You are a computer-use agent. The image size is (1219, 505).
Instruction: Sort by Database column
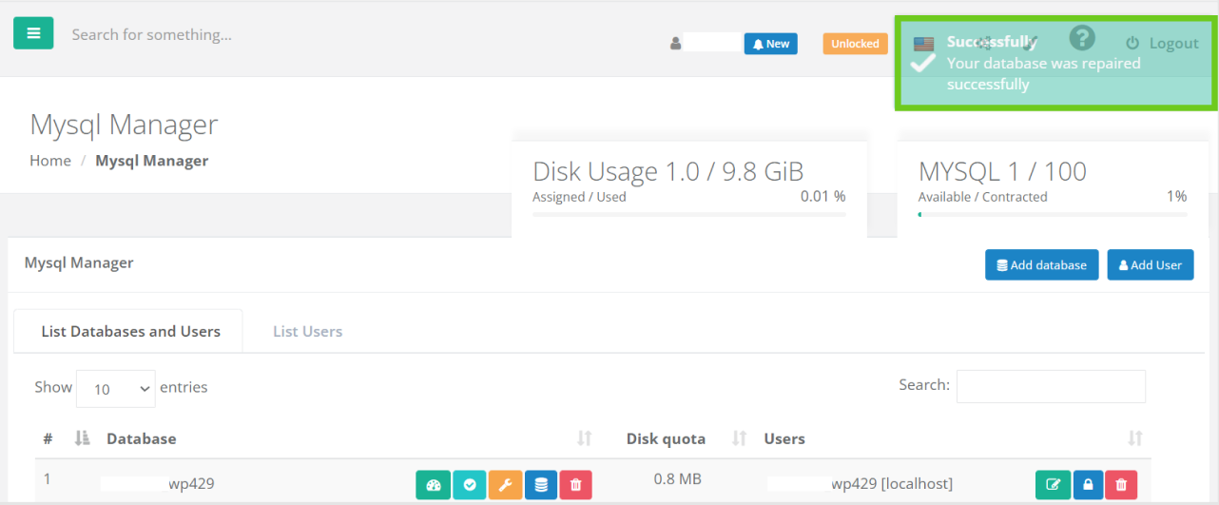pyautogui.click(x=141, y=438)
